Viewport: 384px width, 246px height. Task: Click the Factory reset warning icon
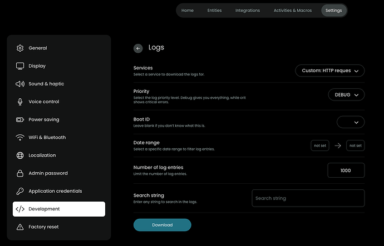20,227
